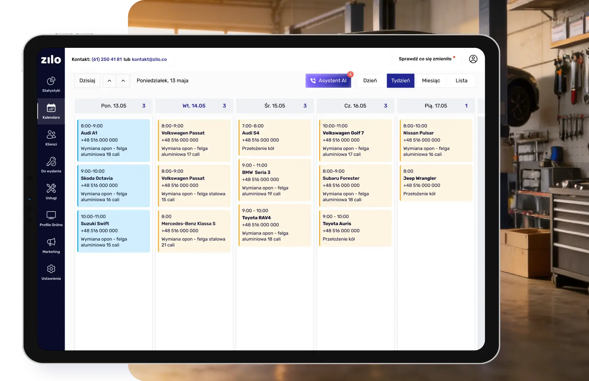Click the Asystent AI notification badge
589x381 pixels.
[x=351, y=74]
